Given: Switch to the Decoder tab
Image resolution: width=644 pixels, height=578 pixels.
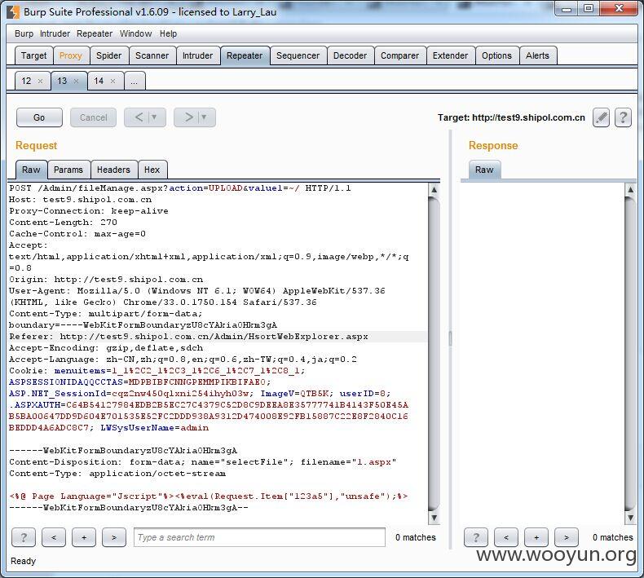Looking at the screenshot, I should 350,56.
